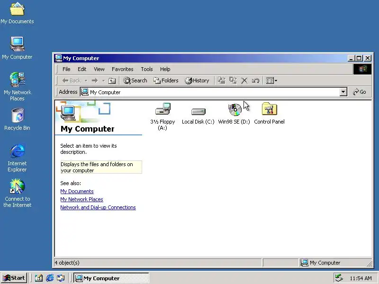Image resolution: width=379 pixels, height=284 pixels.
Task: Minimize the My Computer window
Action: 351,58
